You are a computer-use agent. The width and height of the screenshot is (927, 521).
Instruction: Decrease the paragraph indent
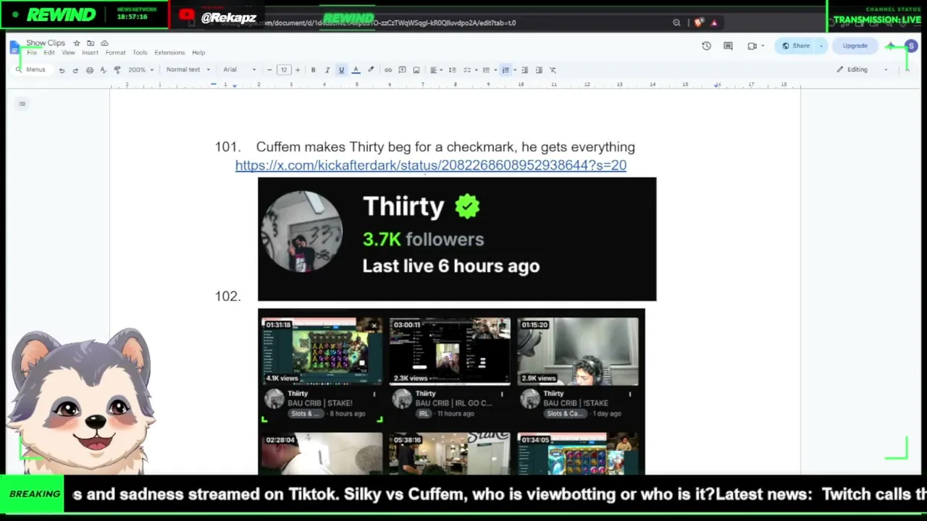point(525,70)
